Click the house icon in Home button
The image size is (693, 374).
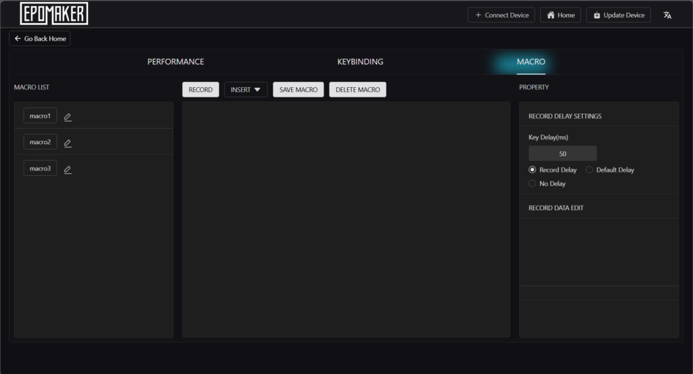(x=551, y=15)
